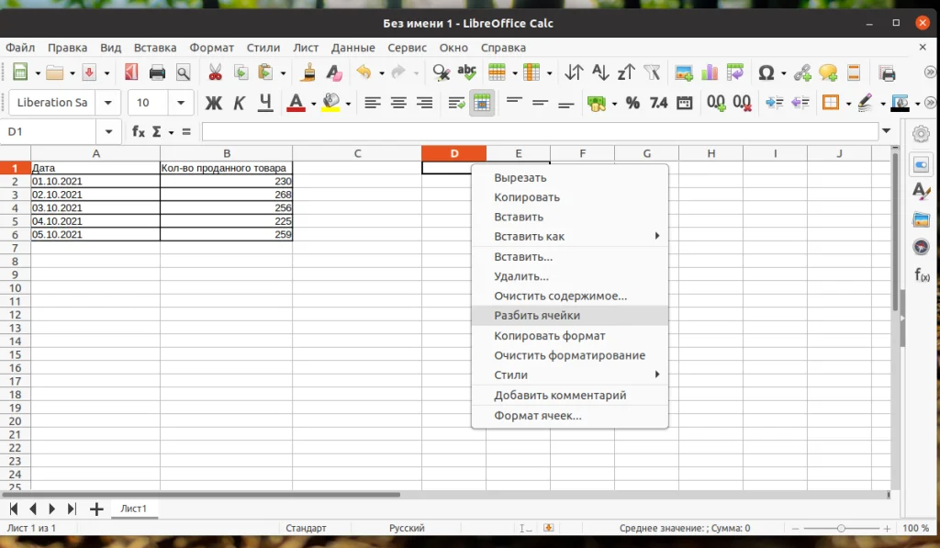This screenshot has height=548, width=940.
Task: Run the spelling check
Action: [465, 71]
